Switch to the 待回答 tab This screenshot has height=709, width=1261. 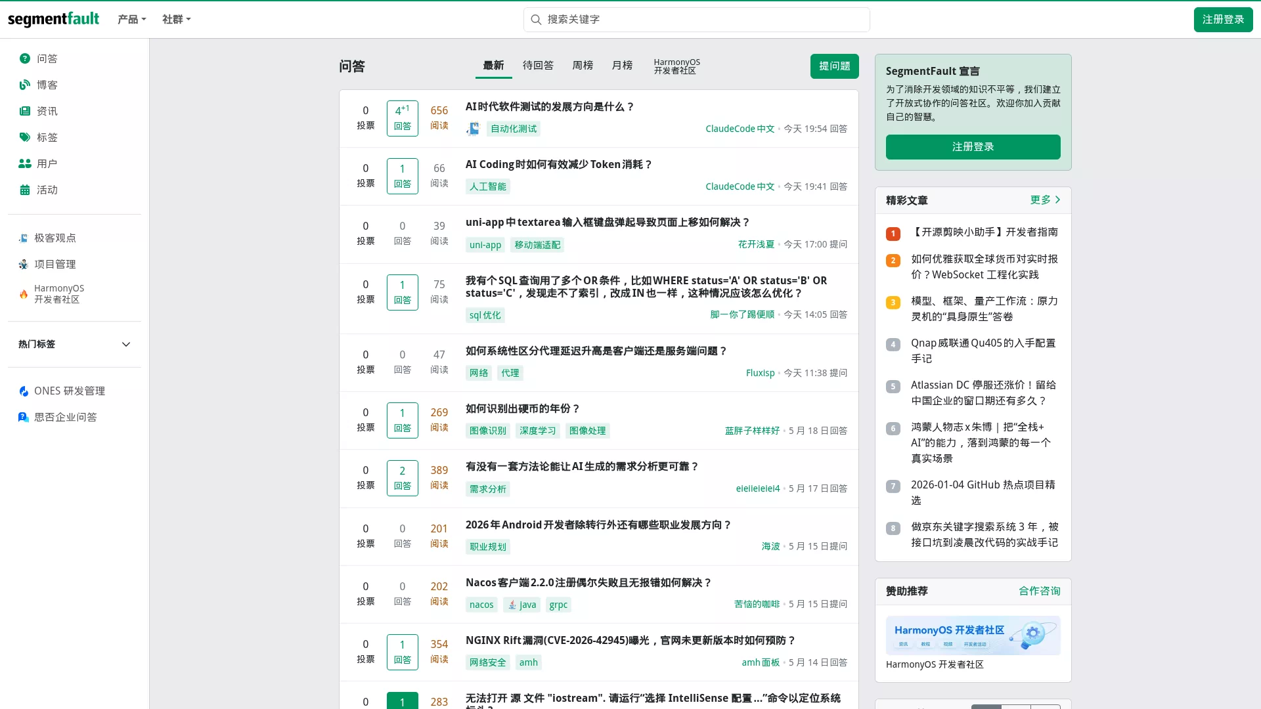(x=538, y=65)
